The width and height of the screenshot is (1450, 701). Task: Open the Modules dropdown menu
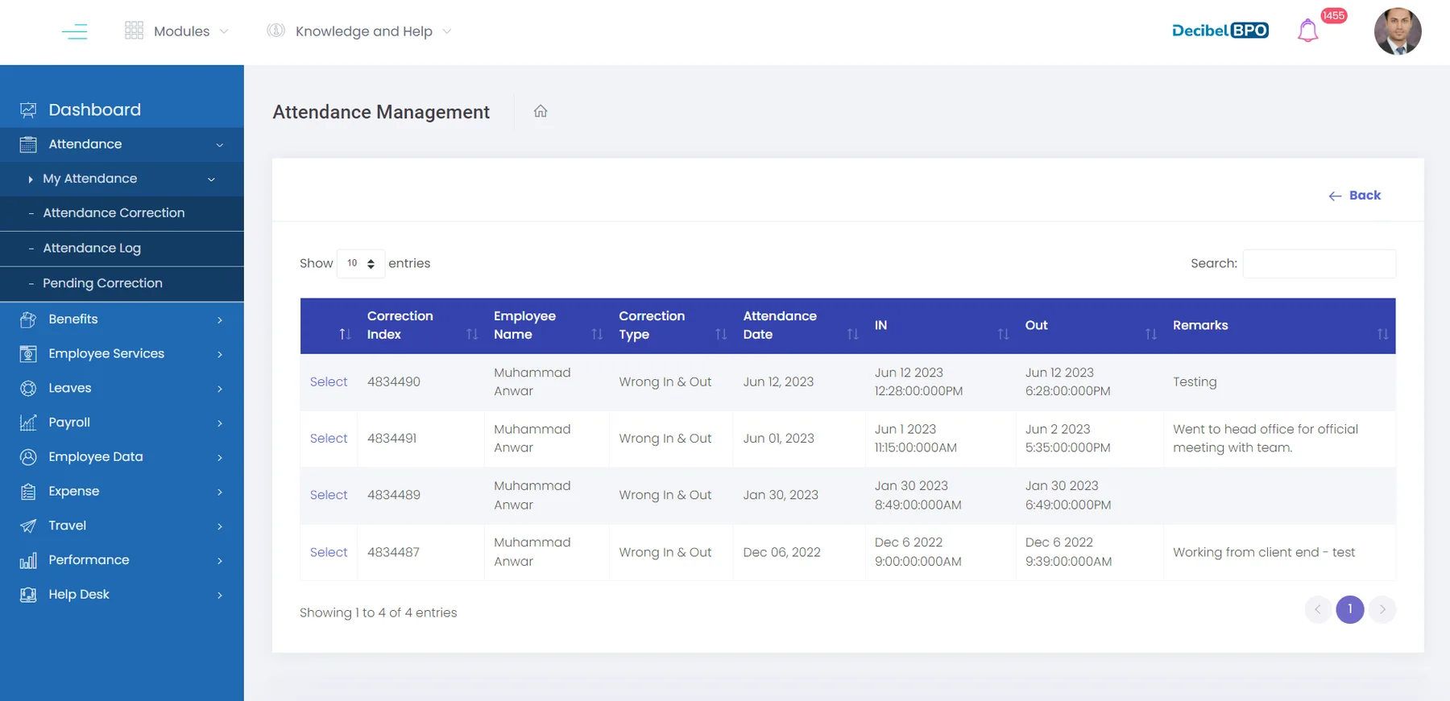click(x=177, y=31)
